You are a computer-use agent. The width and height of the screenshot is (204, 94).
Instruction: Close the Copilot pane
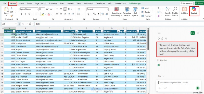point(198,33)
